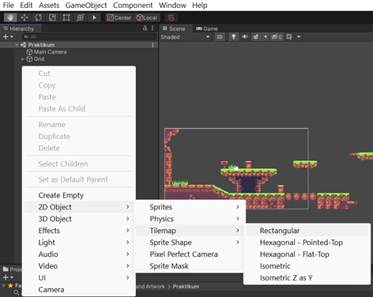Open the Physics submenu
The image size is (373, 297).
[190, 219]
